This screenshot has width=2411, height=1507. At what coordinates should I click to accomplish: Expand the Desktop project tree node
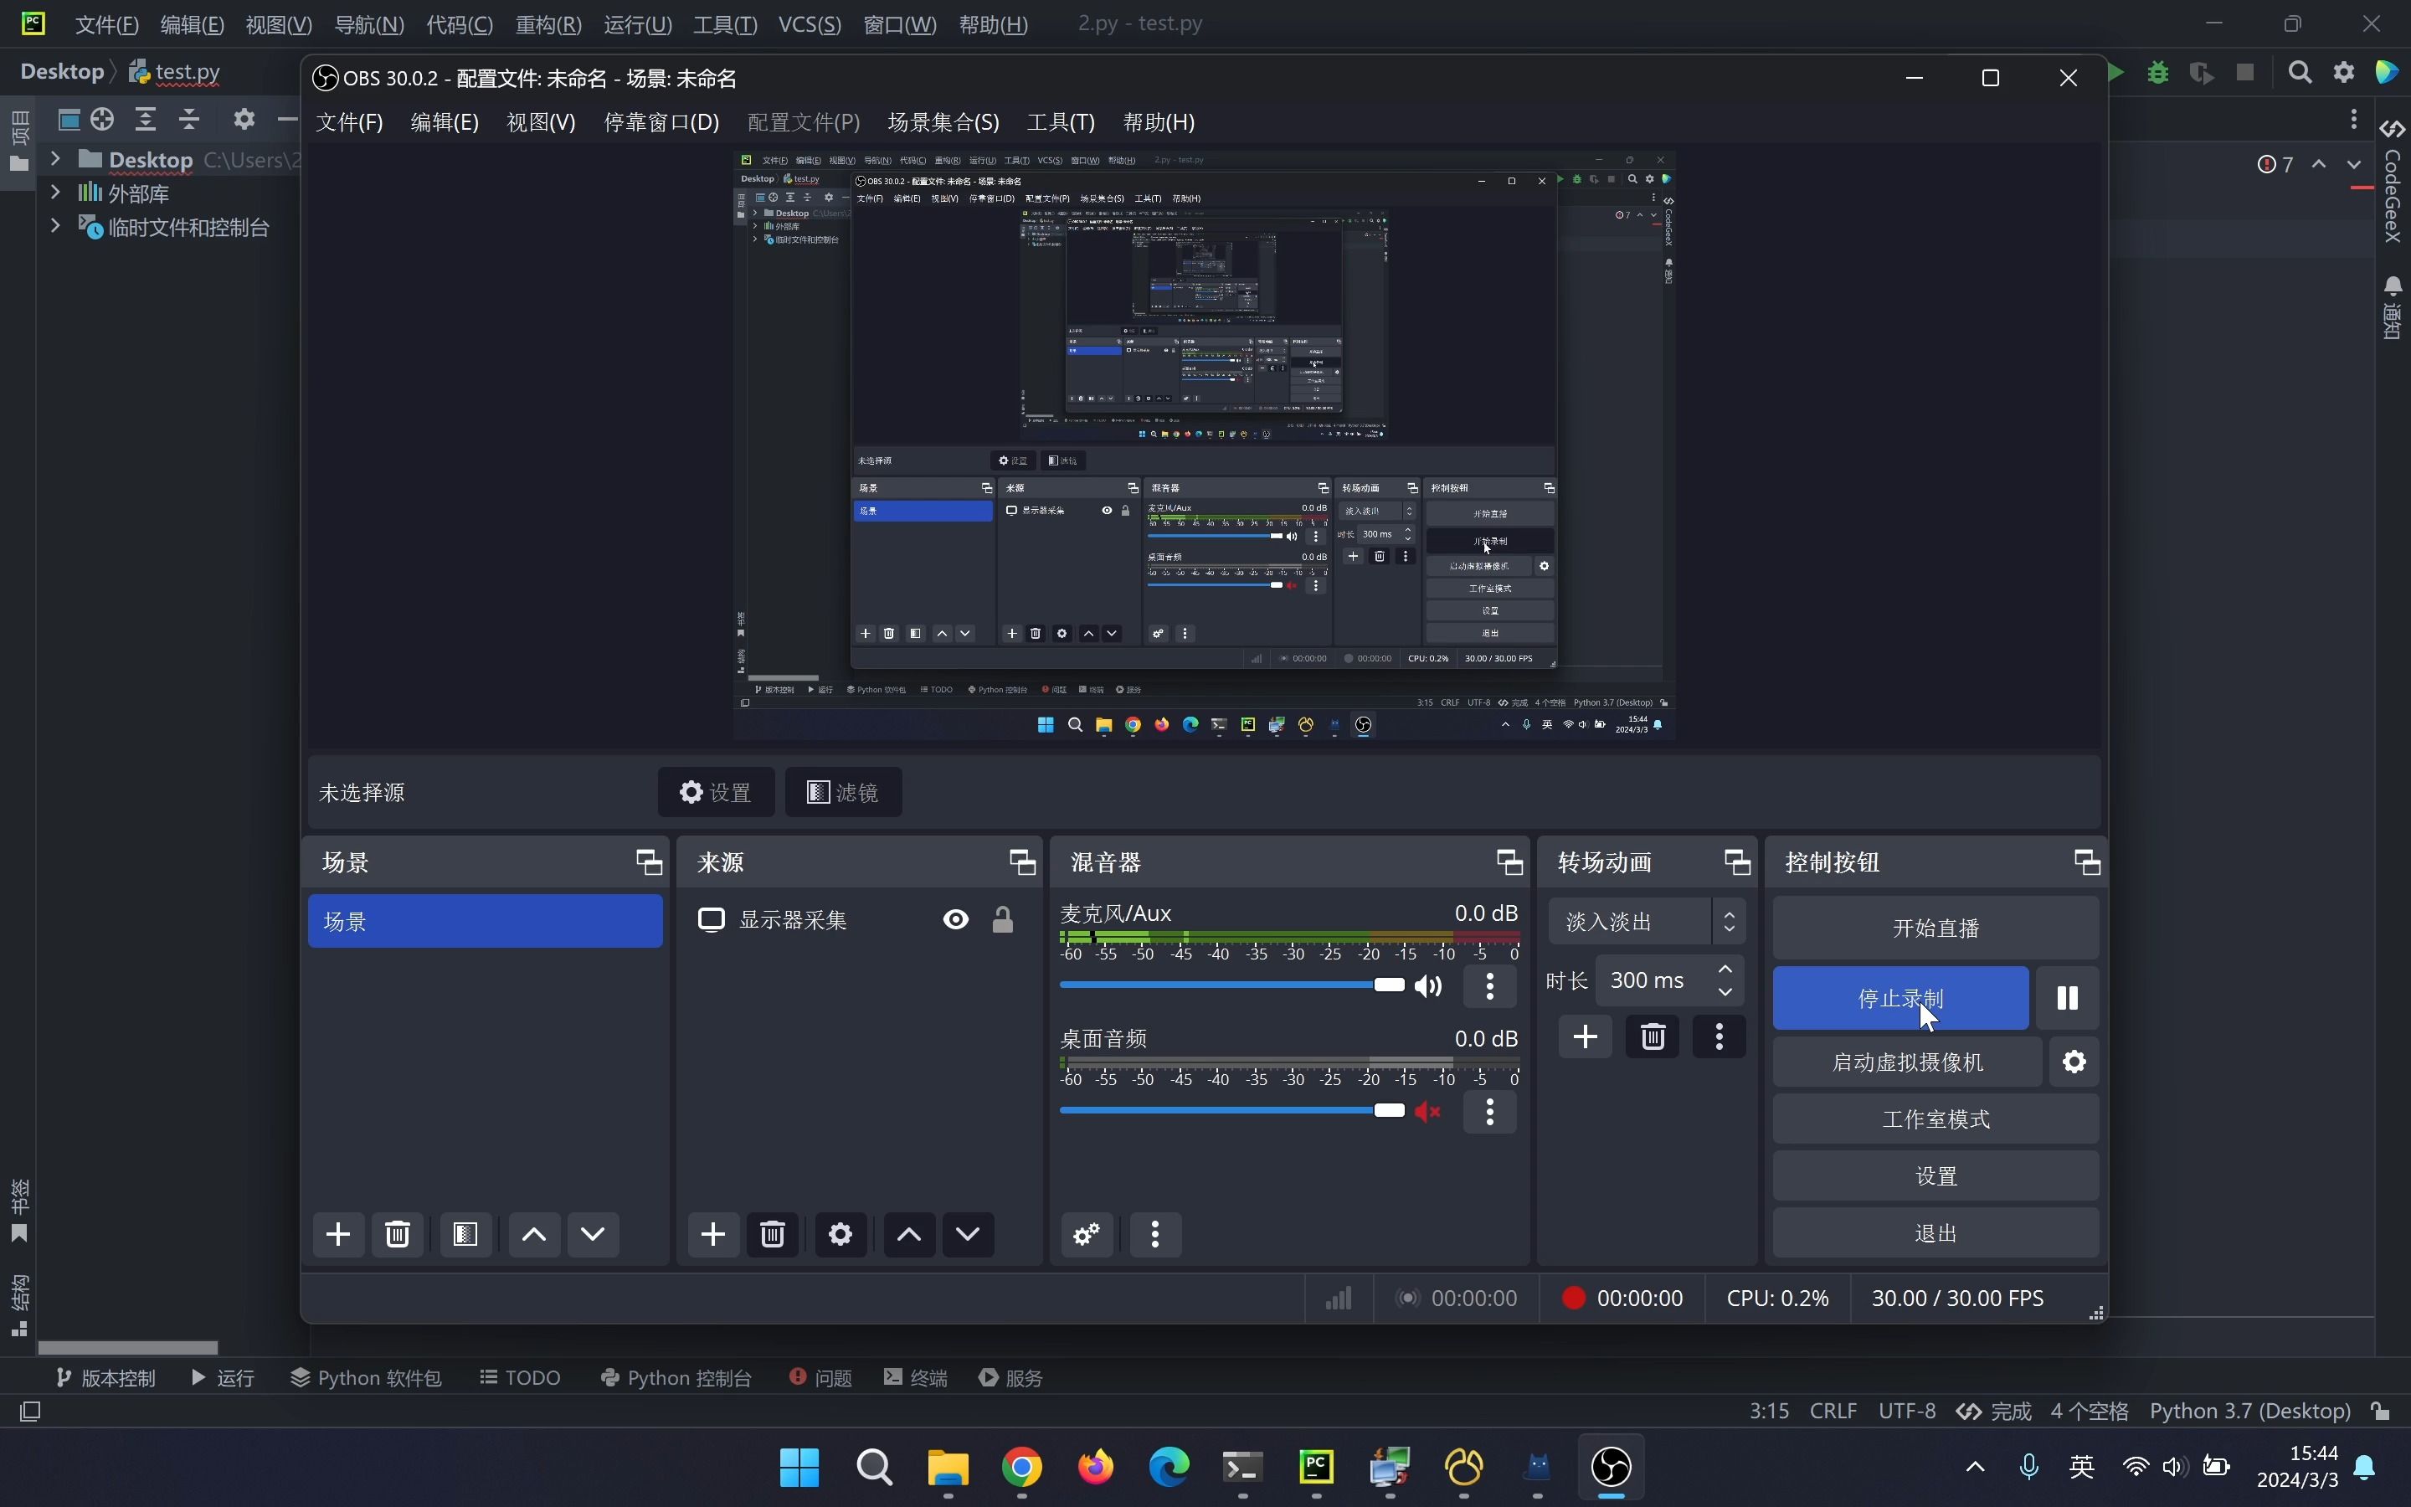(56, 159)
